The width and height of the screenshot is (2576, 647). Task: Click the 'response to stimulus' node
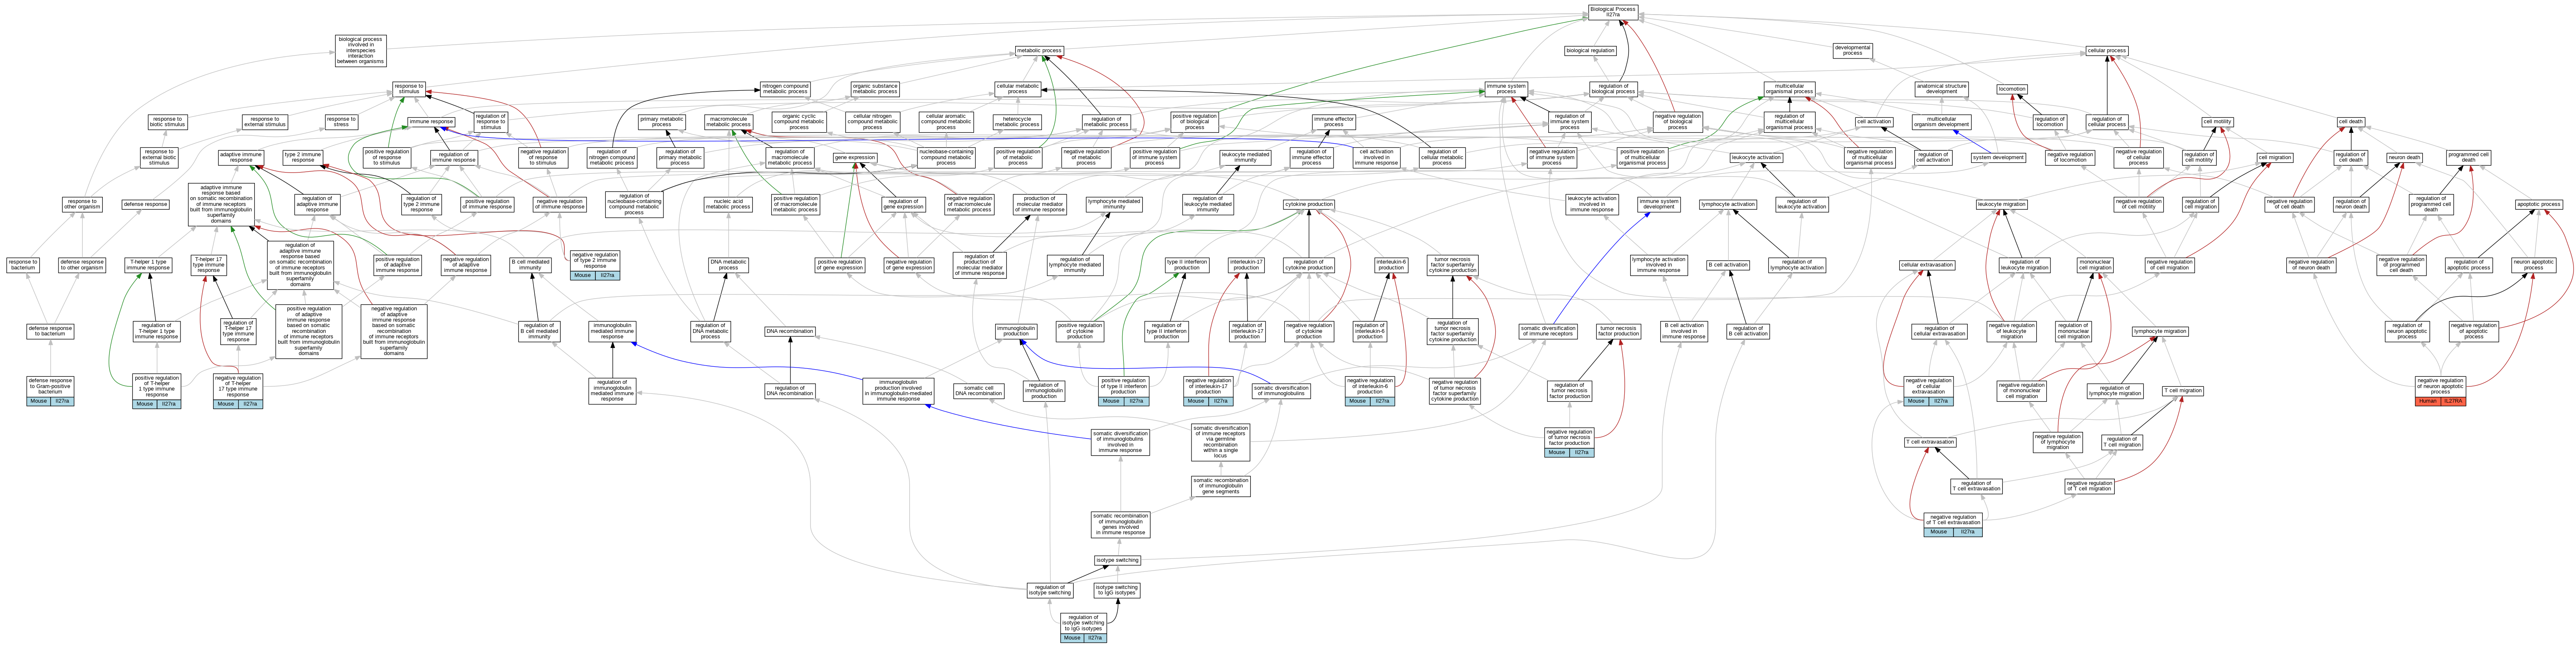pos(409,89)
